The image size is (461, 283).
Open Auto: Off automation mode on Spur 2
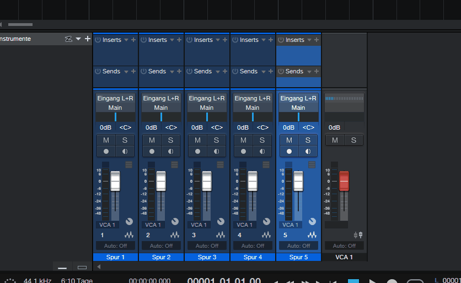[x=161, y=245]
